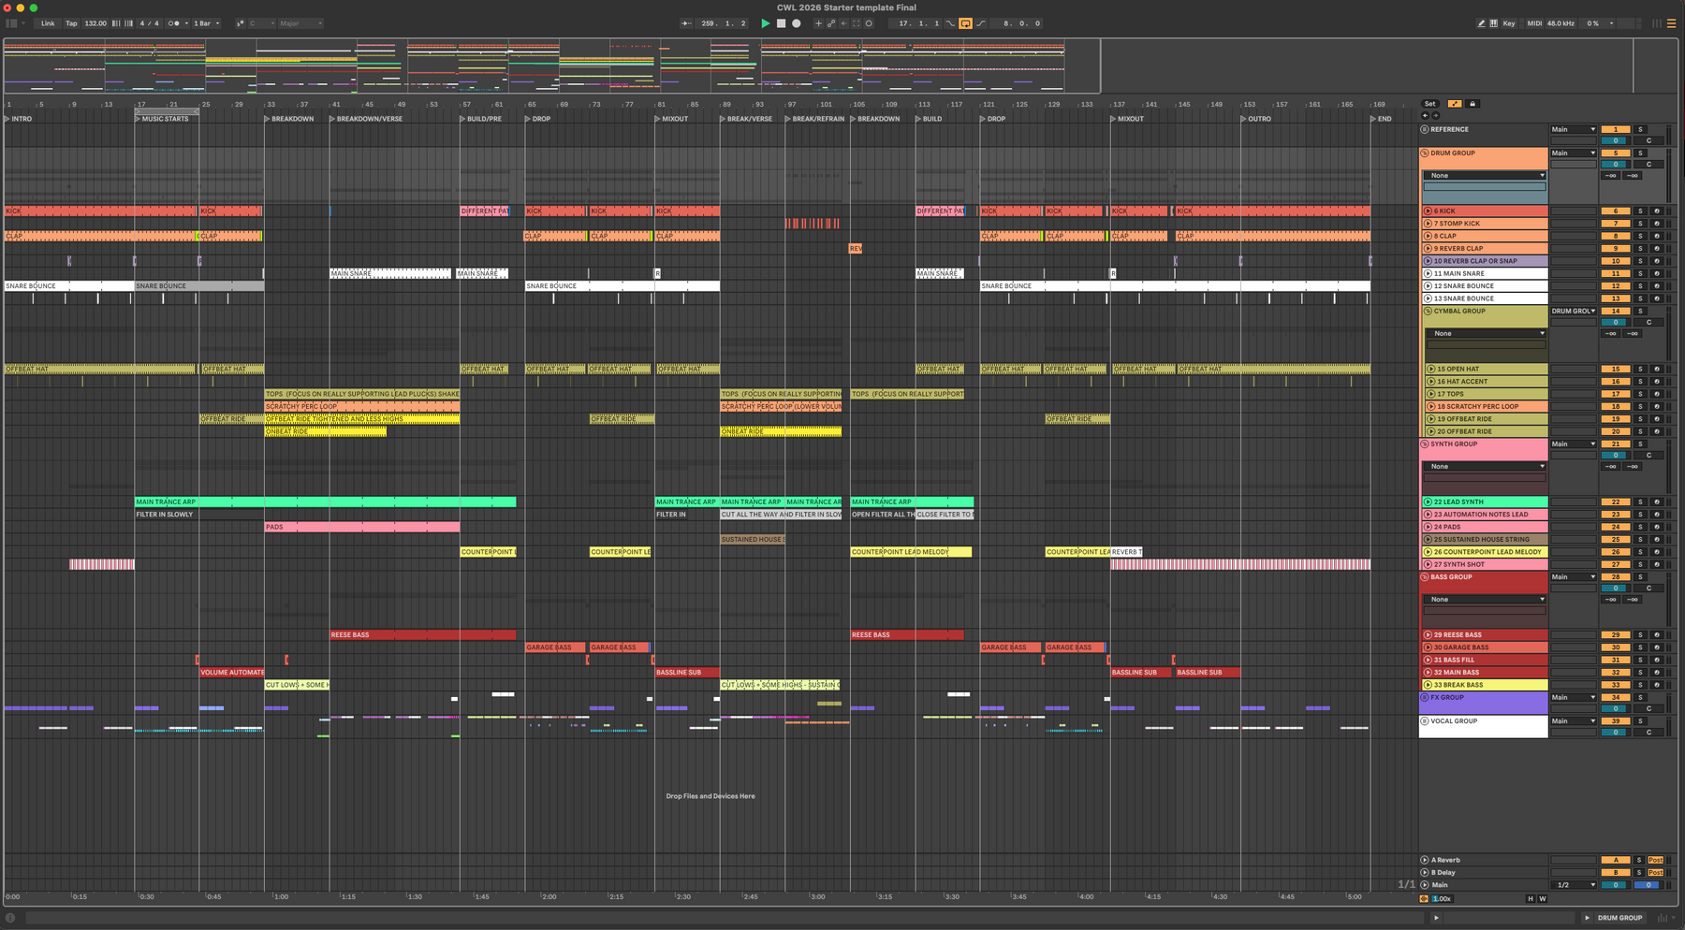Toggle the computer MIDI keyboard icon
Image resolution: width=1685 pixels, height=930 pixels.
pyautogui.click(x=1493, y=23)
